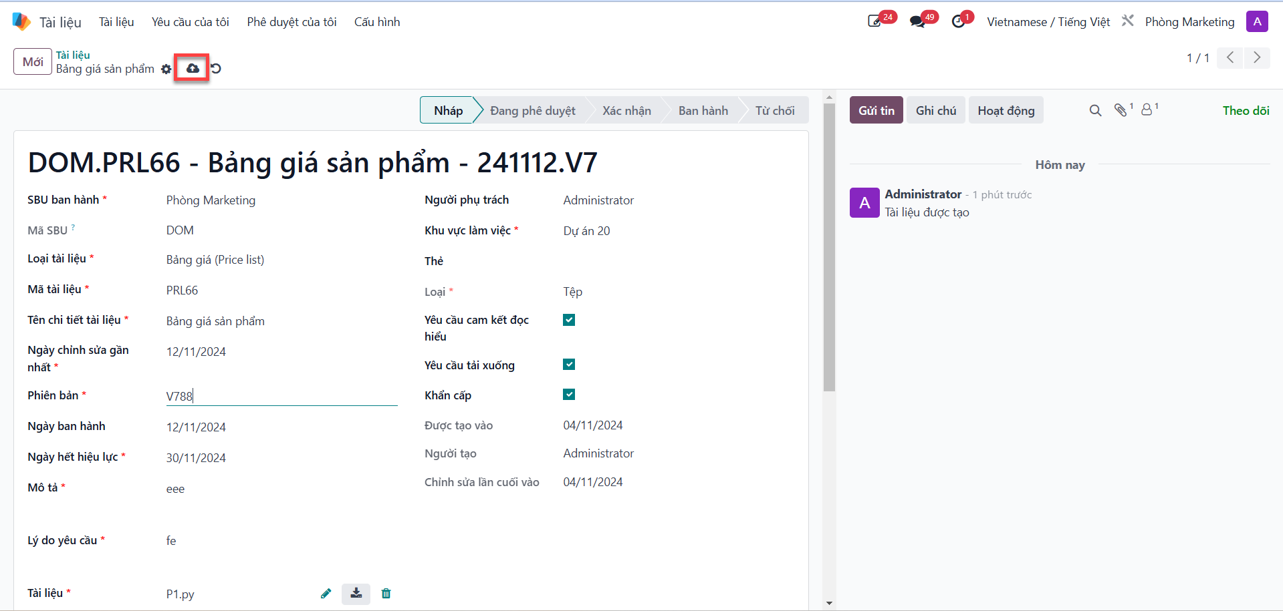Click the Mã SBU help question mark
The image size is (1283, 611).
(73, 228)
